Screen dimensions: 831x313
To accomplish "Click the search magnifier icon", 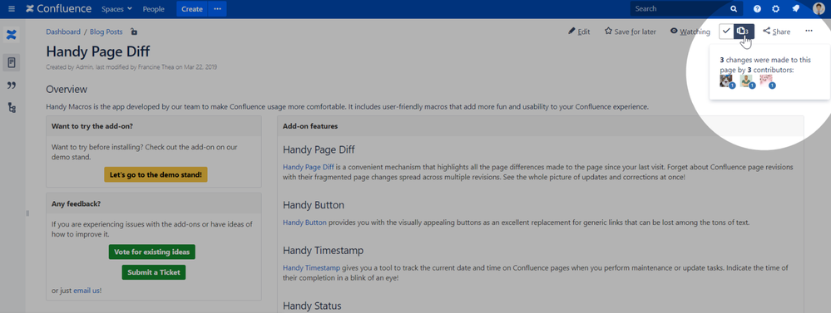I will pyautogui.click(x=734, y=9).
